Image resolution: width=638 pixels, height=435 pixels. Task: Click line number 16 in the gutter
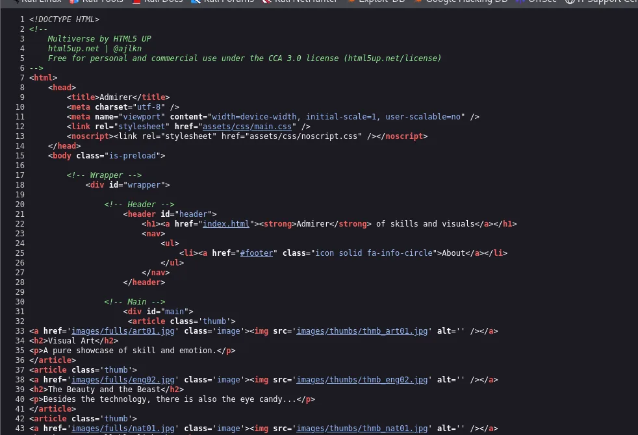click(x=20, y=166)
